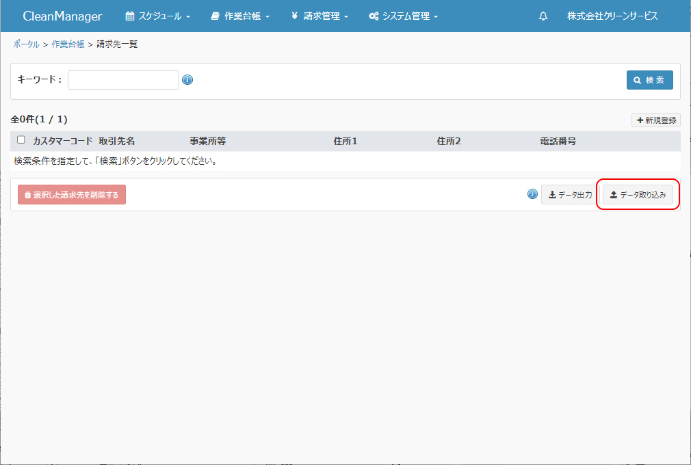Image resolution: width=691 pixels, height=465 pixels.
Task: Click the book icon for 作業台帳
Action: [x=216, y=16]
